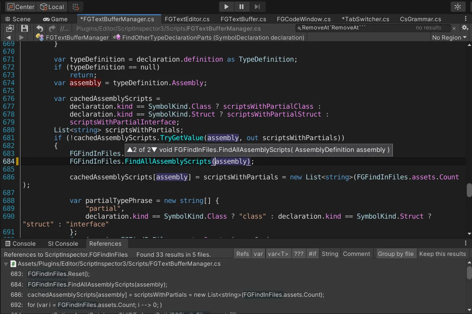Open the code editor gear settings menu
The width and height of the screenshot is (472, 314).
pos(465,28)
